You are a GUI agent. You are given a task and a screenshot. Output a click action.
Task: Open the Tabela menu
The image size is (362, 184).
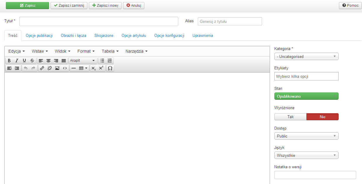click(x=110, y=51)
